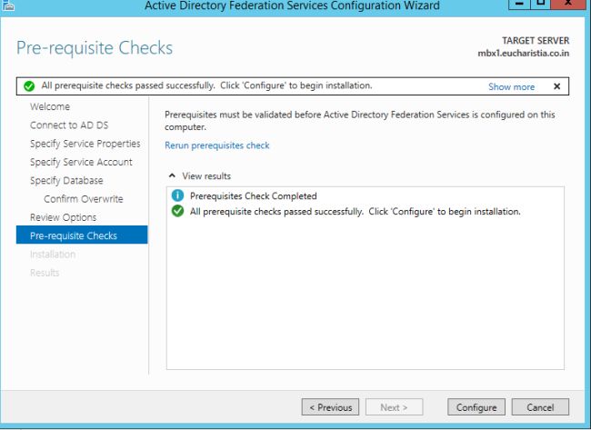Go back with the Previous button
Viewport: 591px width, 430px height.
pos(330,407)
